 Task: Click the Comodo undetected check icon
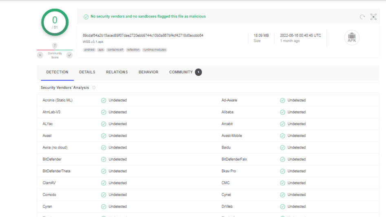(x=104, y=195)
